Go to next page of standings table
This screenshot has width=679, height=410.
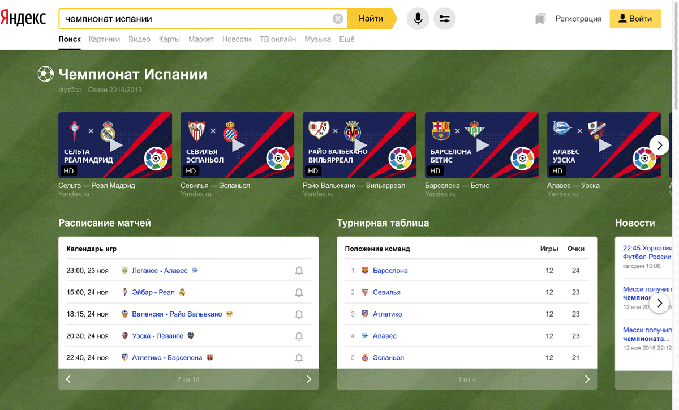(x=587, y=379)
